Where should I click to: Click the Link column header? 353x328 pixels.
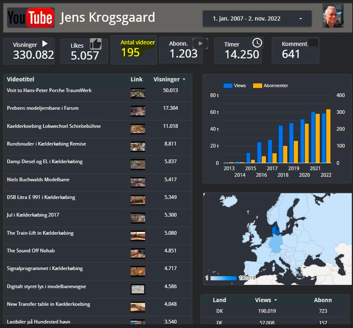136,79
